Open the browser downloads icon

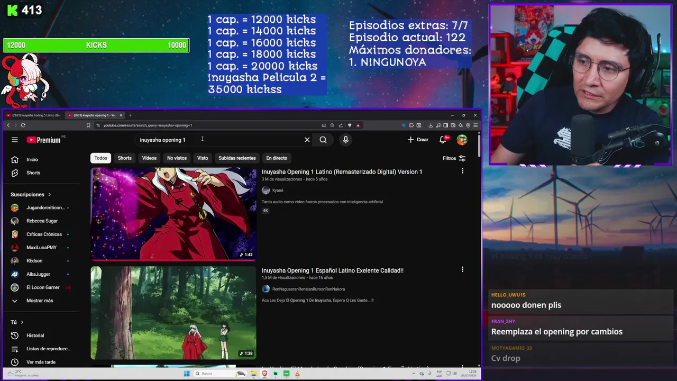(431, 125)
